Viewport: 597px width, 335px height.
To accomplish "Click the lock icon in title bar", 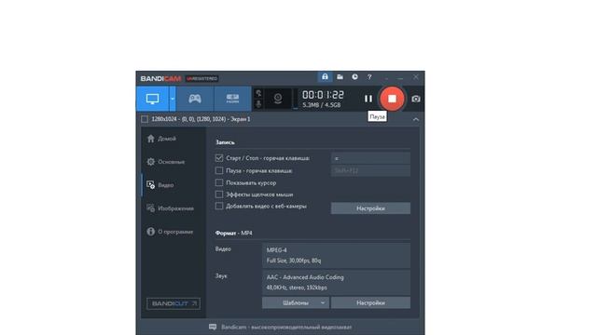I will click(x=325, y=77).
